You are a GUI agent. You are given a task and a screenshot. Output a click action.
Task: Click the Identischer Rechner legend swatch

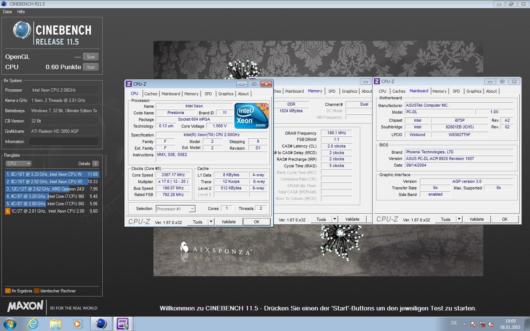(x=36, y=291)
